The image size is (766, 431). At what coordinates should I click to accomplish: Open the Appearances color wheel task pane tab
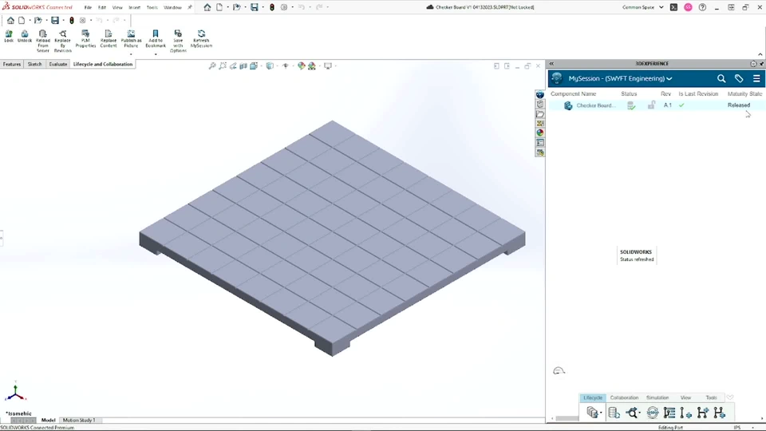[x=540, y=133]
